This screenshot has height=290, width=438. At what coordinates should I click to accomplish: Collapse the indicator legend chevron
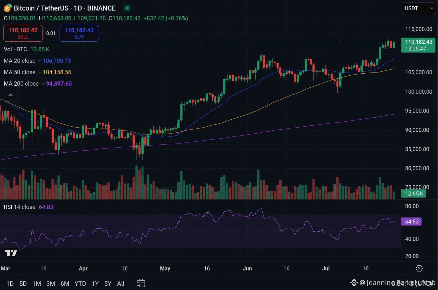pos(11,95)
